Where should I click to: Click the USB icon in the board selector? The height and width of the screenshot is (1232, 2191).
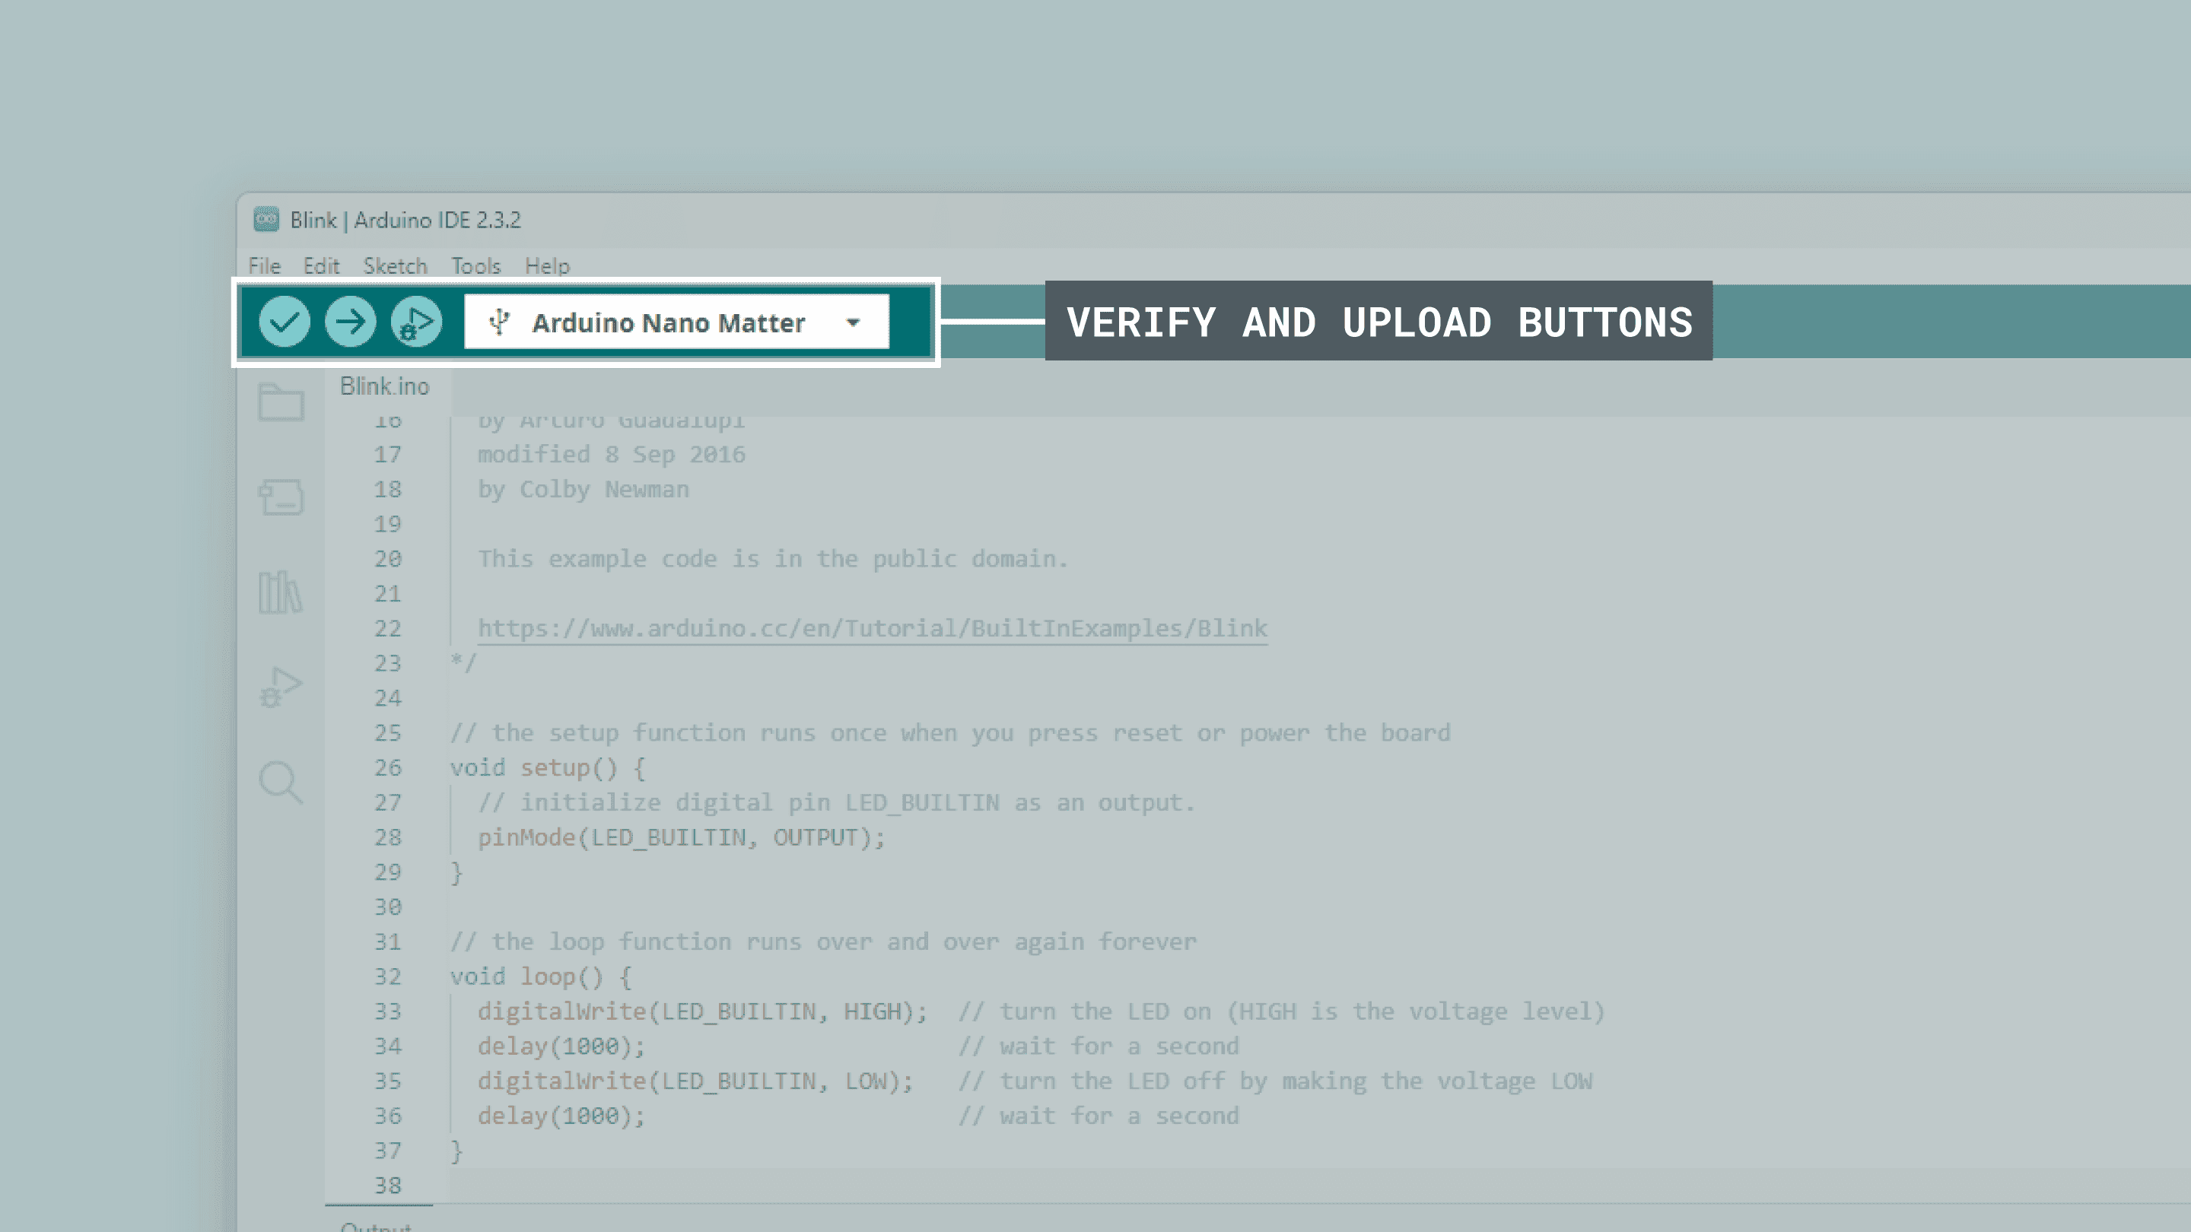498,322
